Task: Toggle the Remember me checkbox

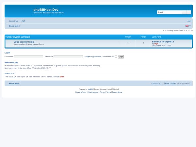Action: click(x=116, y=57)
